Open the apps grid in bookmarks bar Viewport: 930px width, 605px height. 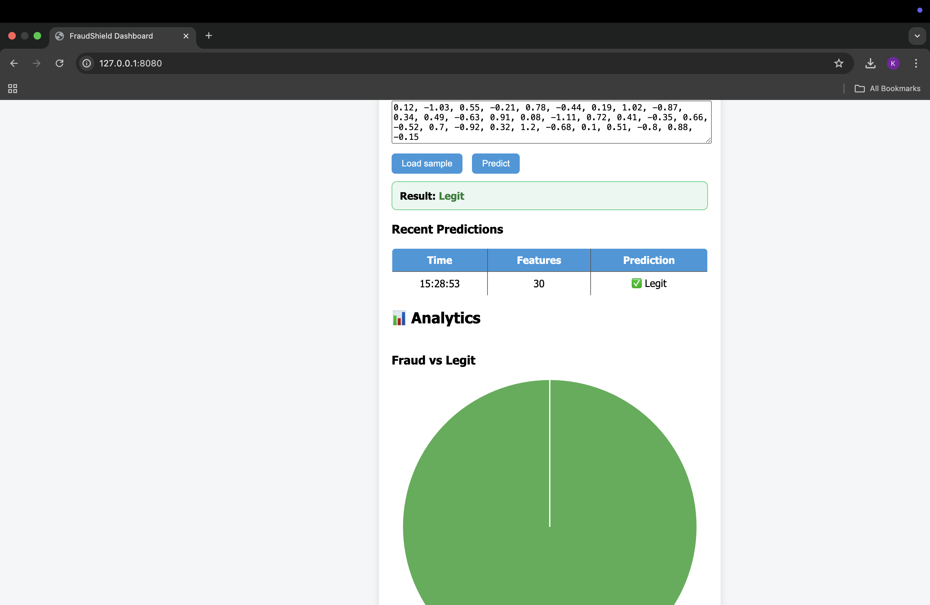tap(13, 89)
